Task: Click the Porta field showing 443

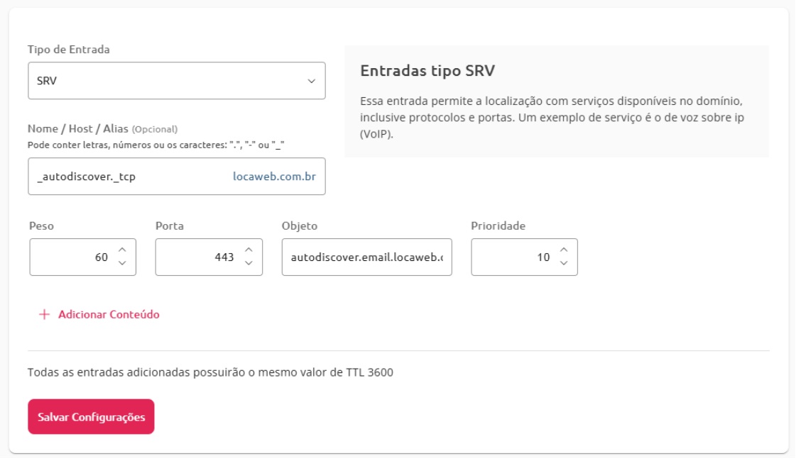Action: [209, 257]
